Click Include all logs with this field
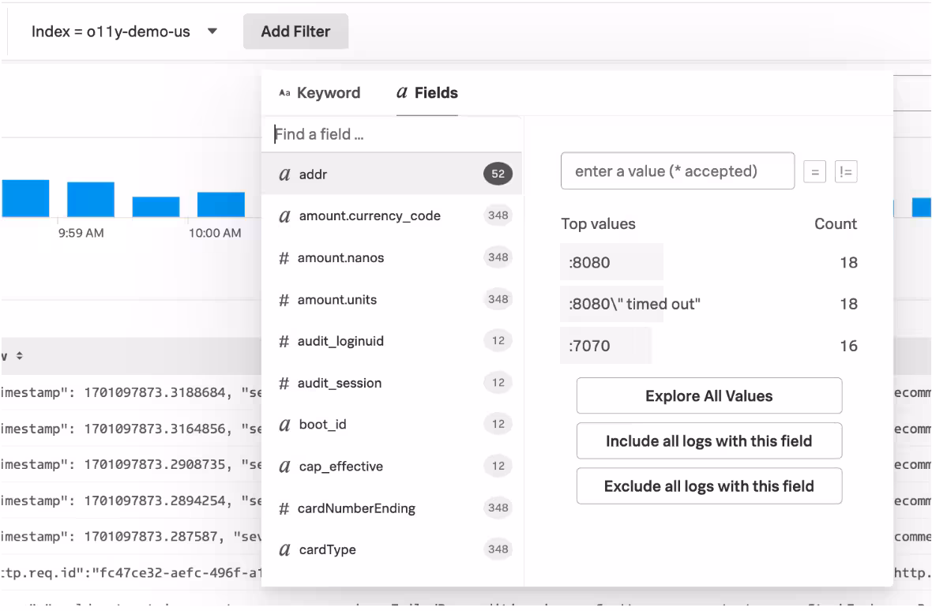Screen dimensions: 932x611 click(x=708, y=441)
